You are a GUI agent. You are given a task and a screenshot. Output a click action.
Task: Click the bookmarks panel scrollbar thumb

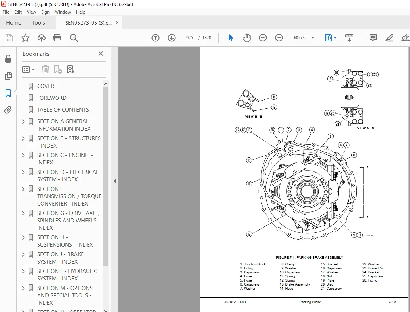point(106,176)
